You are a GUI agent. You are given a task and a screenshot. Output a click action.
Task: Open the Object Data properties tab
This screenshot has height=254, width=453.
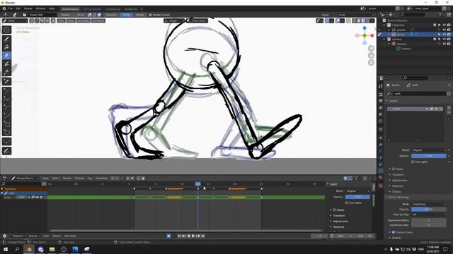click(381, 171)
